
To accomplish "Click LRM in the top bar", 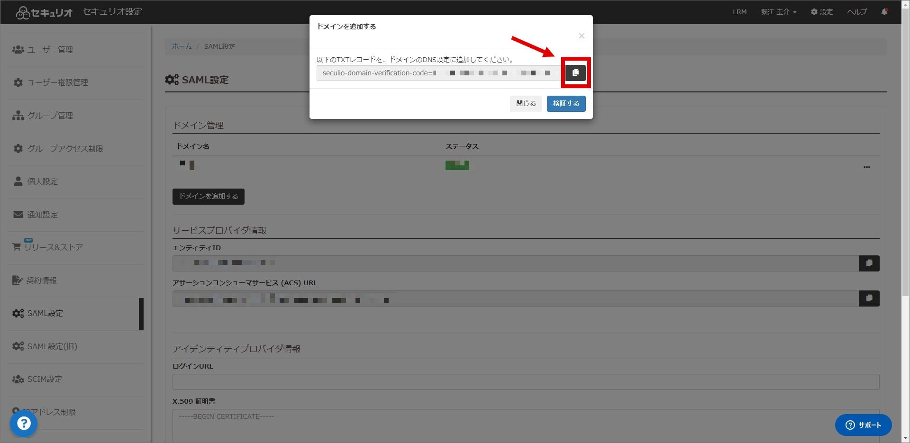I will [739, 12].
